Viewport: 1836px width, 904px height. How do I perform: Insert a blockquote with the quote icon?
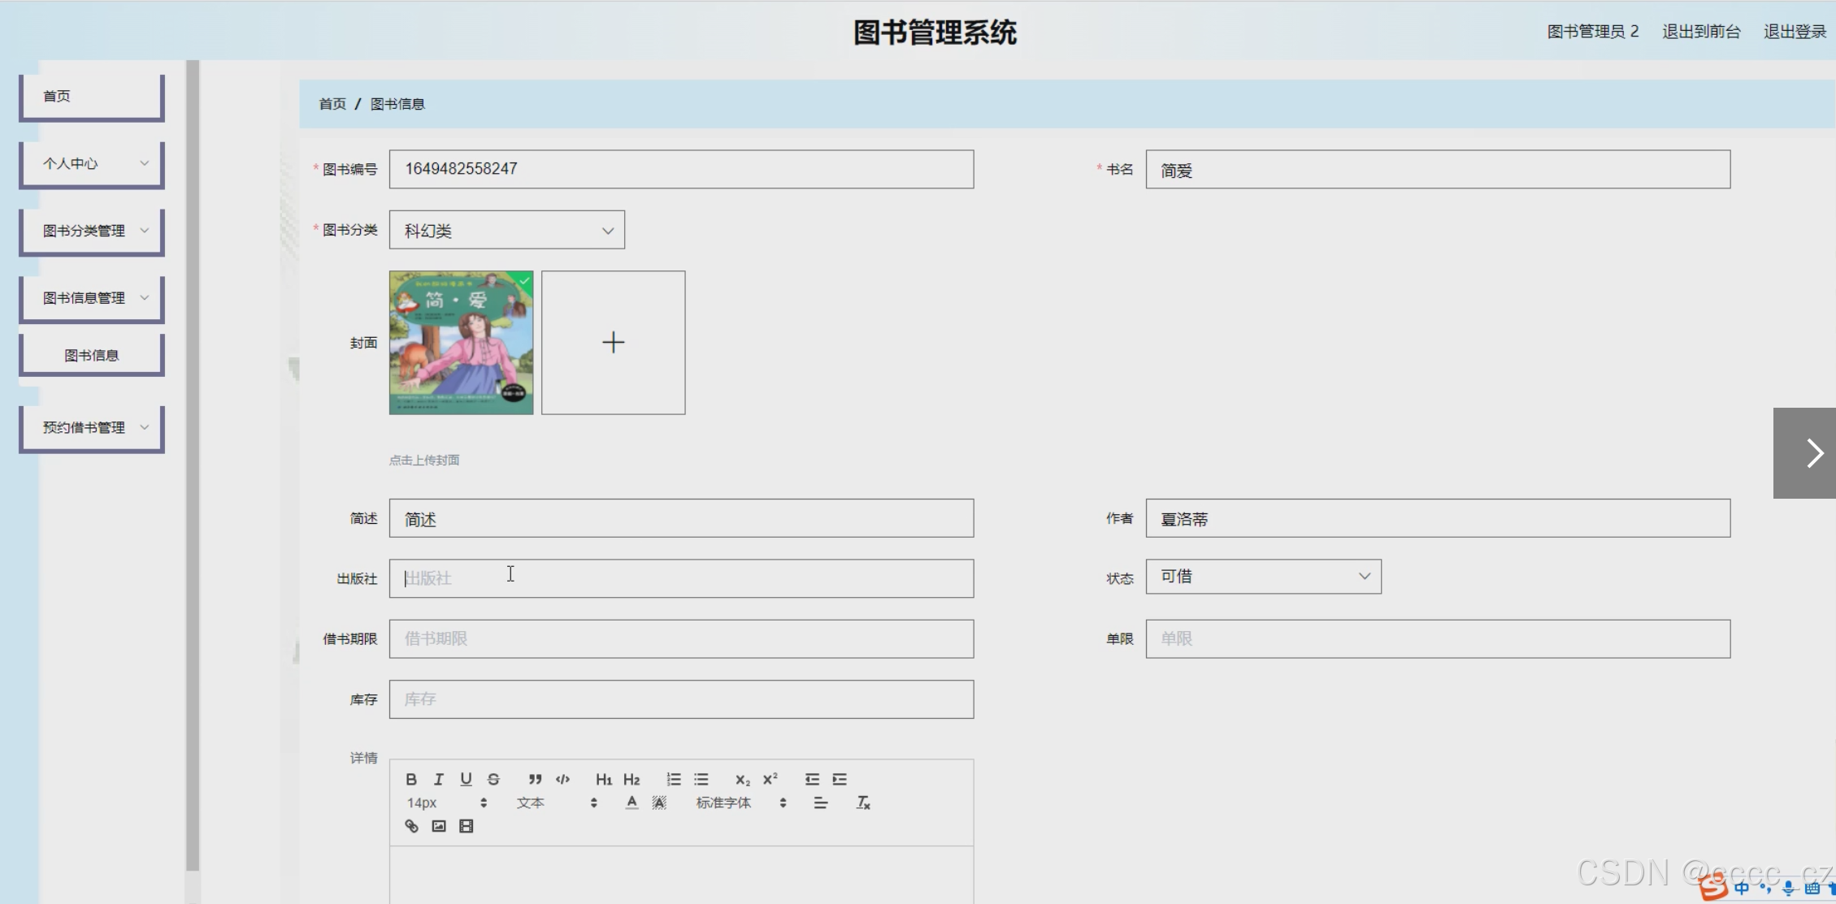click(x=535, y=779)
